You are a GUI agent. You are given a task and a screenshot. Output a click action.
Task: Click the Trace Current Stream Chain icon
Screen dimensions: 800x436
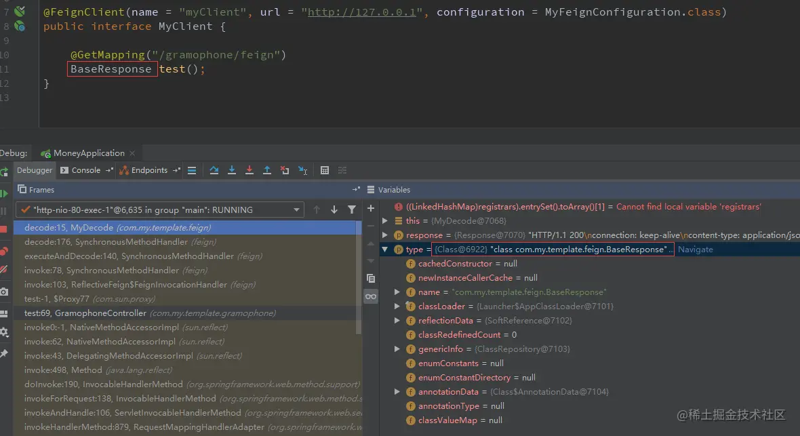click(342, 170)
